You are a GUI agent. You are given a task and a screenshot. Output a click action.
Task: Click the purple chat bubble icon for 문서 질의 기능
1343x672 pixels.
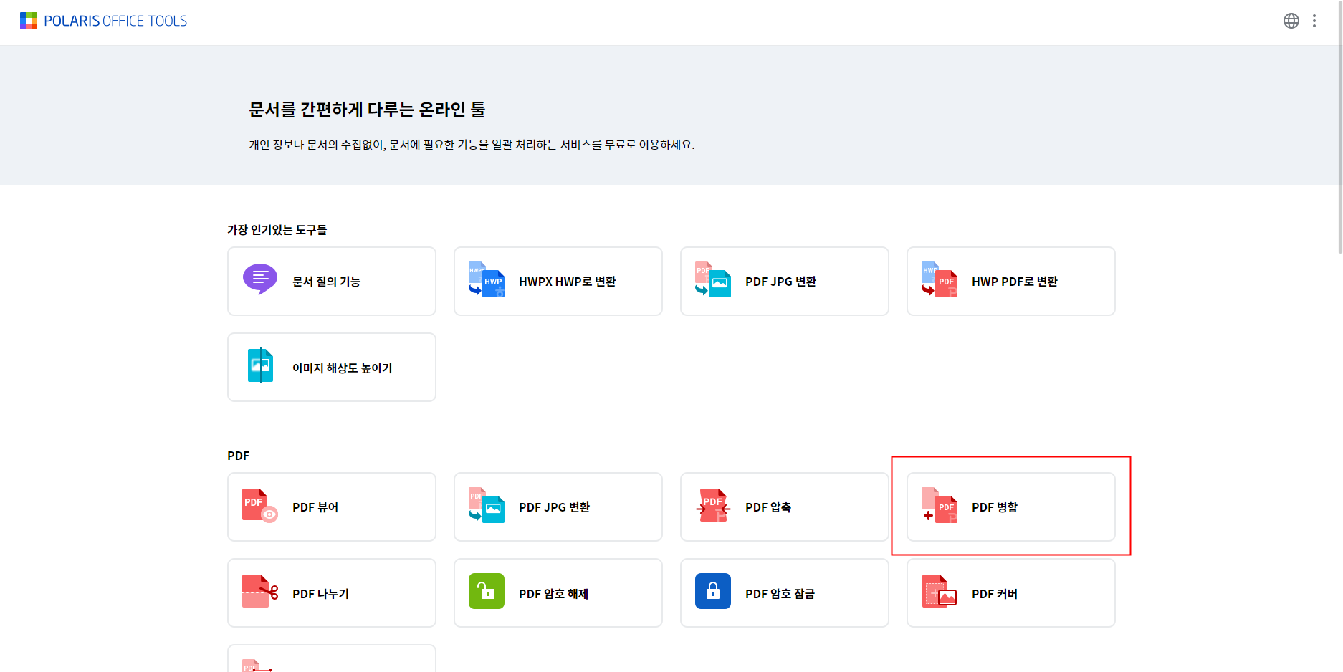click(260, 279)
